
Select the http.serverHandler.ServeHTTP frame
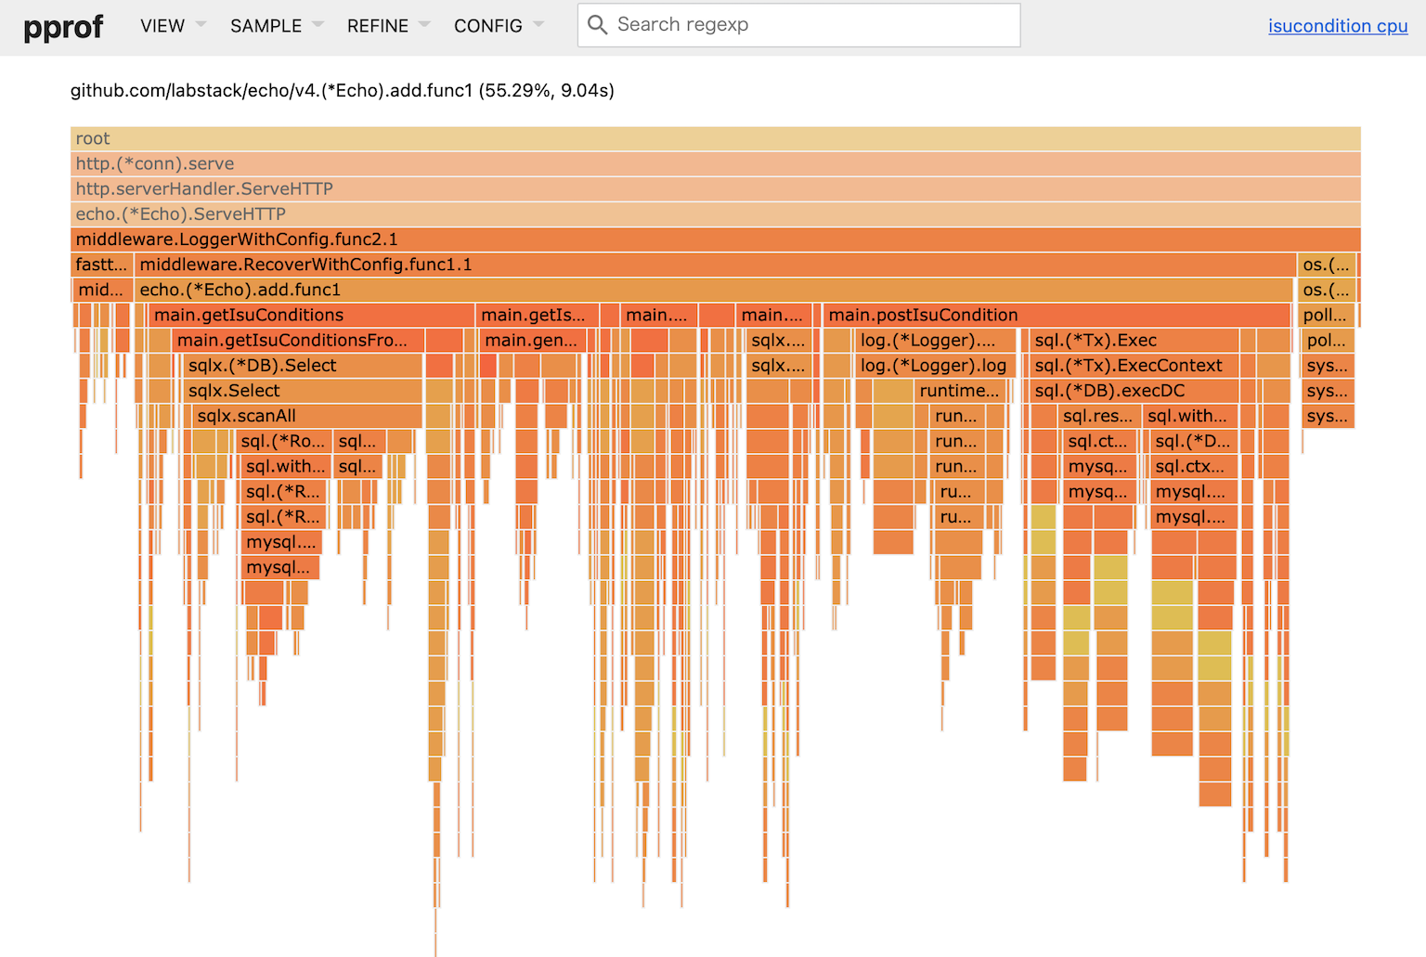[715, 188]
